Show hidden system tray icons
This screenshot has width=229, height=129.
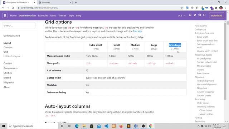[198, 126]
